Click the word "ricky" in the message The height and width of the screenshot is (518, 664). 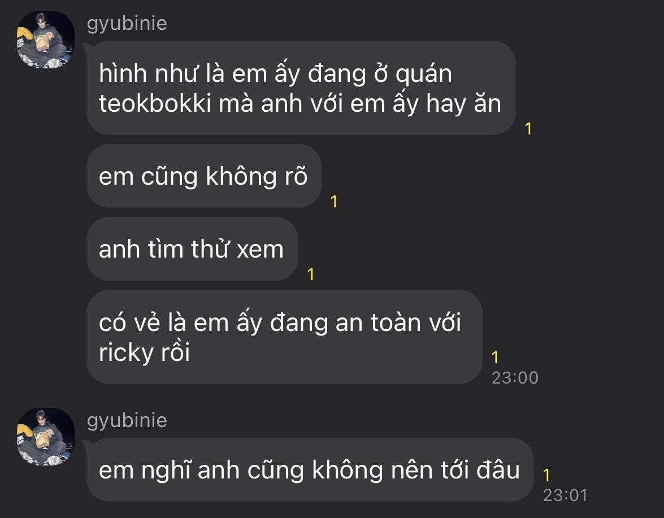(120, 352)
